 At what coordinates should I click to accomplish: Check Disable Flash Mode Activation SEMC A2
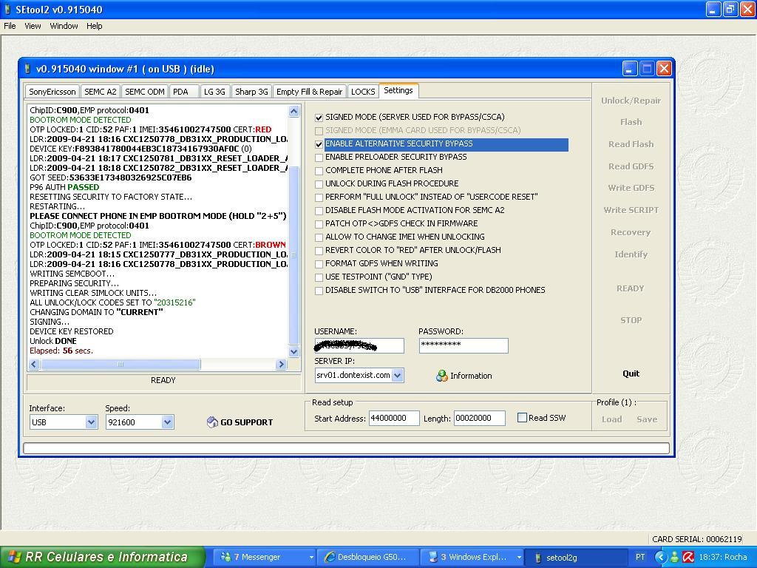(319, 211)
